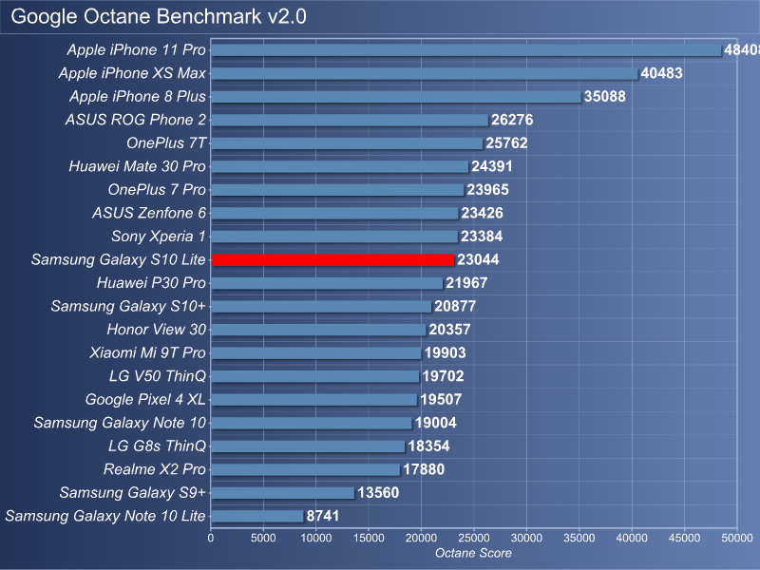Click the "Xiaomi Mi 9T Pro" label
The height and width of the screenshot is (570, 760).
click(148, 352)
